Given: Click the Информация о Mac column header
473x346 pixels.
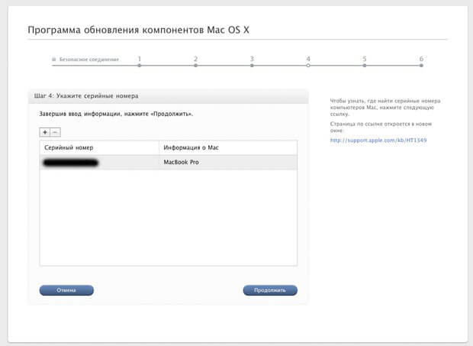Looking at the screenshot, I should [228, 147].
